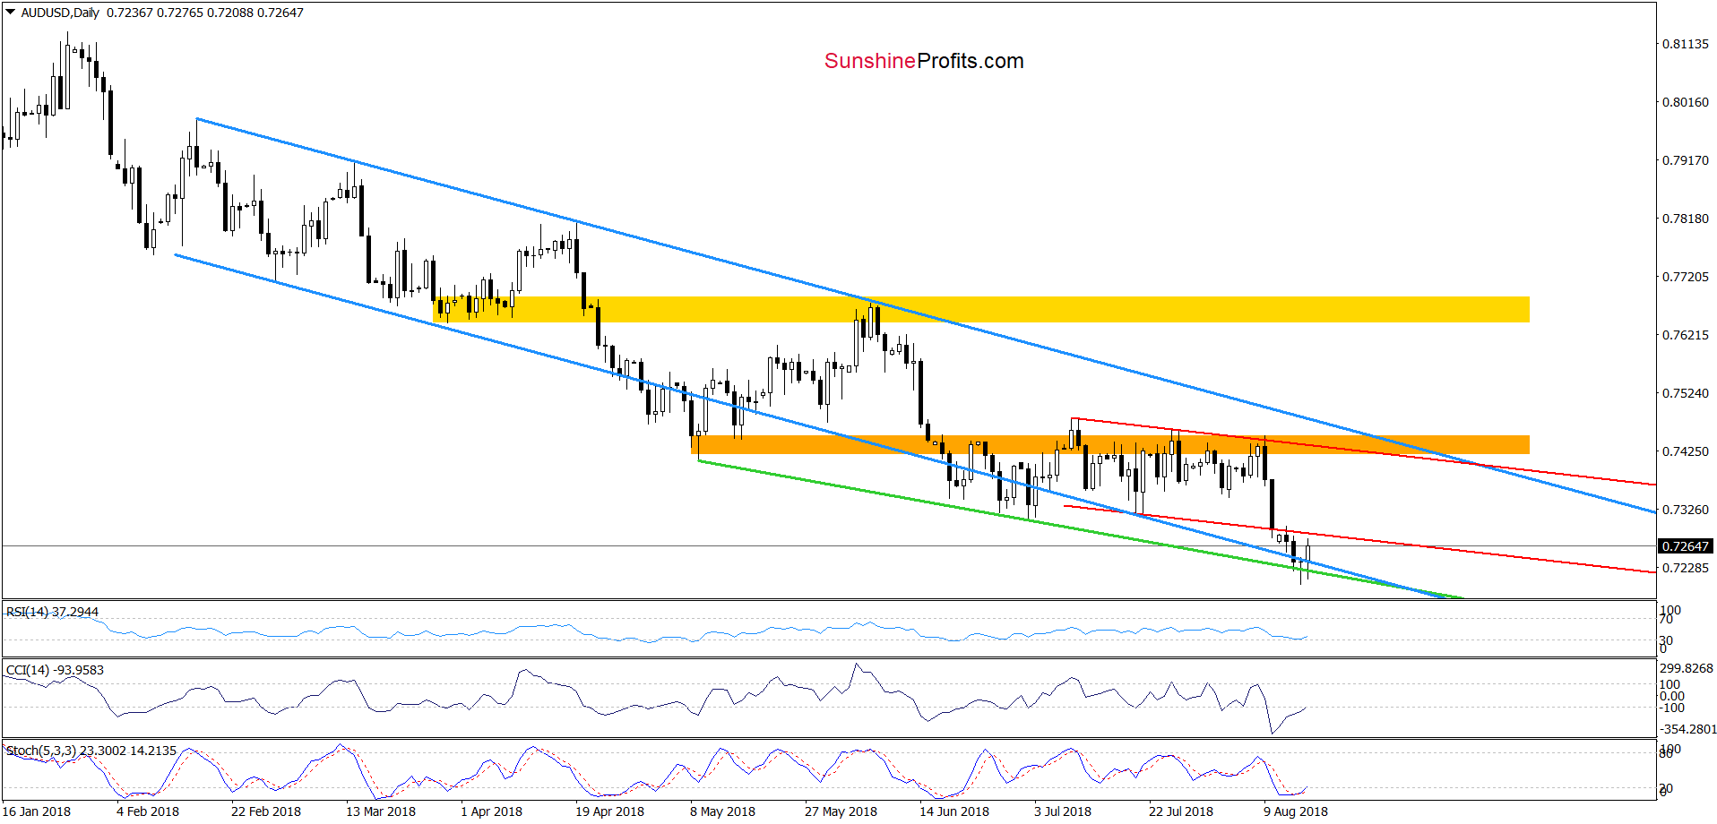Click the 14 Jun 2018 date label
Image resolution: width=1717 pixels, height=824 pixels.
pos(954,811)
